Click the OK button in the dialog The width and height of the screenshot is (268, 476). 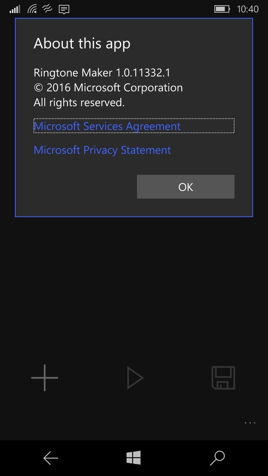185,187
